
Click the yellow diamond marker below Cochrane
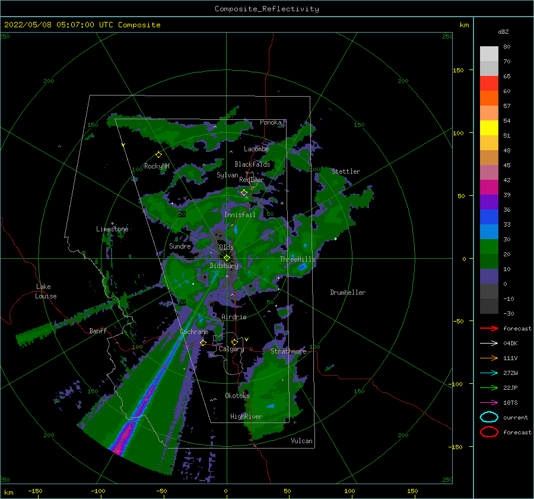click(x=203, y=342)
